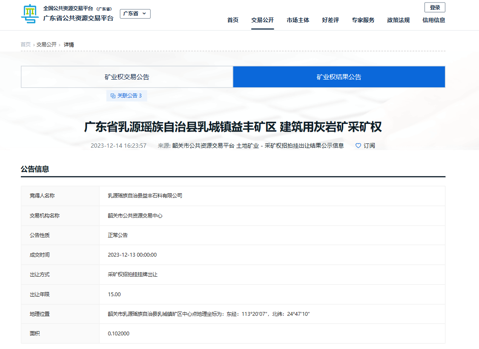This screenshot has width=479, height=349.
Task: Click the heart icon beside 订阅
Action: 358,146
